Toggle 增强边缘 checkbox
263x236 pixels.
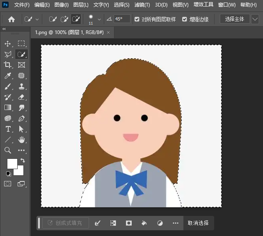pos(184,19)
